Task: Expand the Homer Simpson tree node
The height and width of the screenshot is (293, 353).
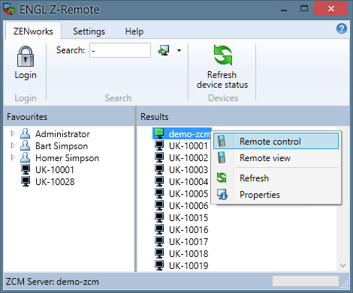Action: coord(13,157)
